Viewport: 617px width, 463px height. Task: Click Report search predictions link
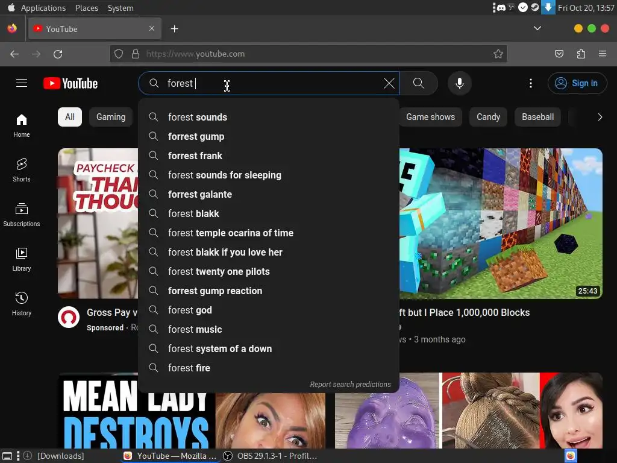[x=350, y=384]
